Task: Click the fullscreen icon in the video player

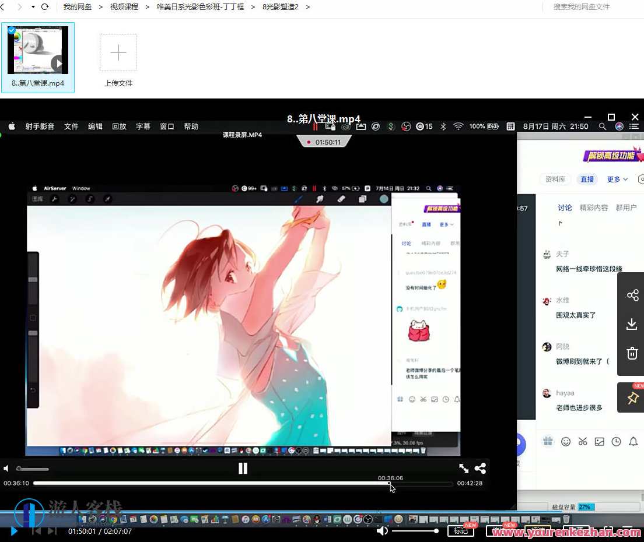Action: 463,468
